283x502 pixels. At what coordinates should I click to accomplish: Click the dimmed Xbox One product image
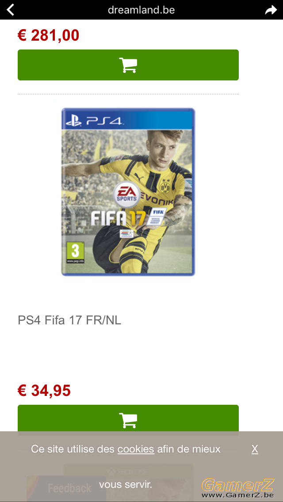click(128, 483)
